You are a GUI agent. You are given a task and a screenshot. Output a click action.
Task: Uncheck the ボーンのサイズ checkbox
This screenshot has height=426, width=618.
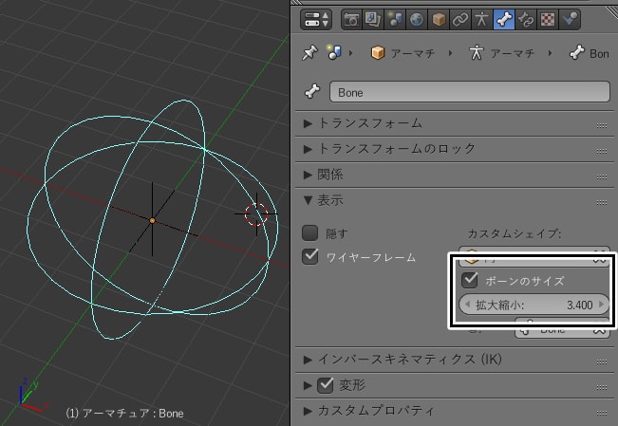pos(469,280)
